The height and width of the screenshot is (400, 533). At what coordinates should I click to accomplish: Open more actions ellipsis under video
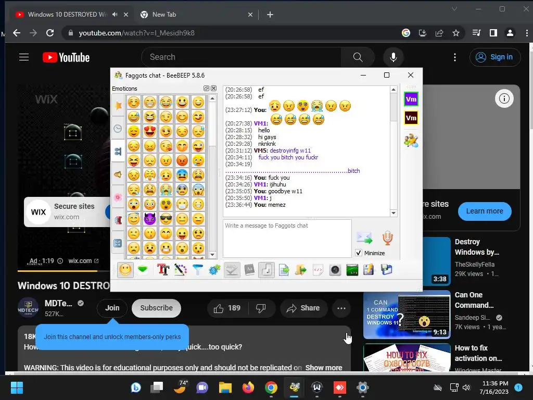pyautogui.click(x=341, y=308)
